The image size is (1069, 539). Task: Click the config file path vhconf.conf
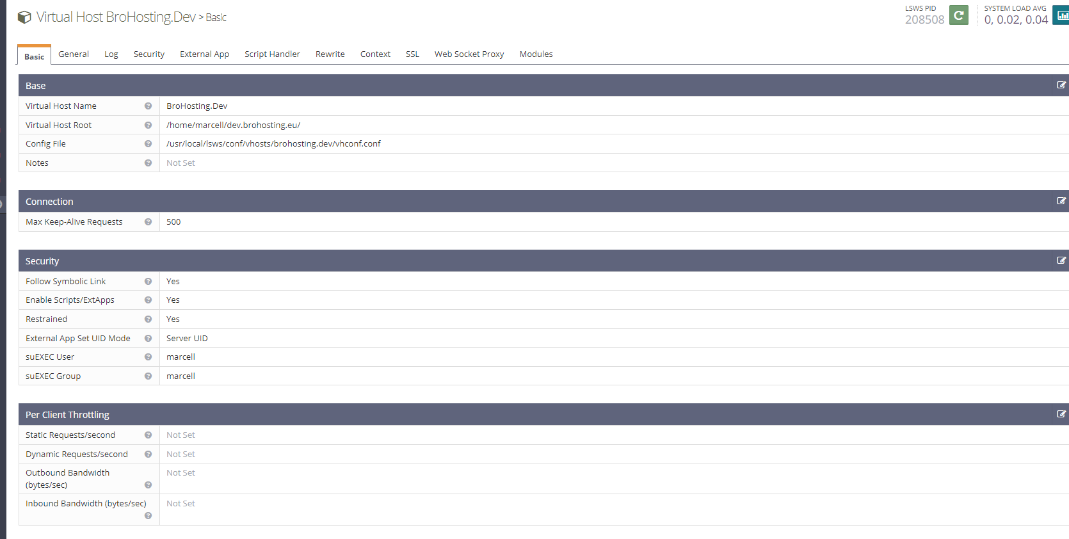273,144
